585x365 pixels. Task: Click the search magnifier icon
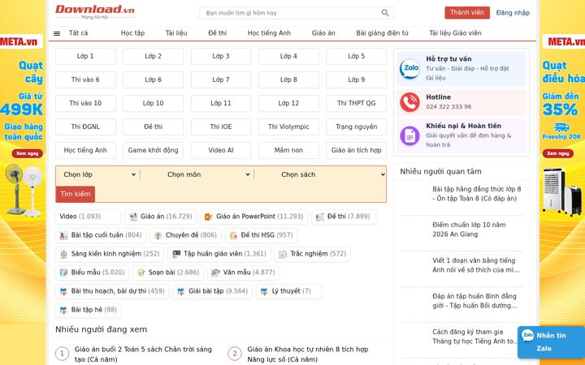385,13
